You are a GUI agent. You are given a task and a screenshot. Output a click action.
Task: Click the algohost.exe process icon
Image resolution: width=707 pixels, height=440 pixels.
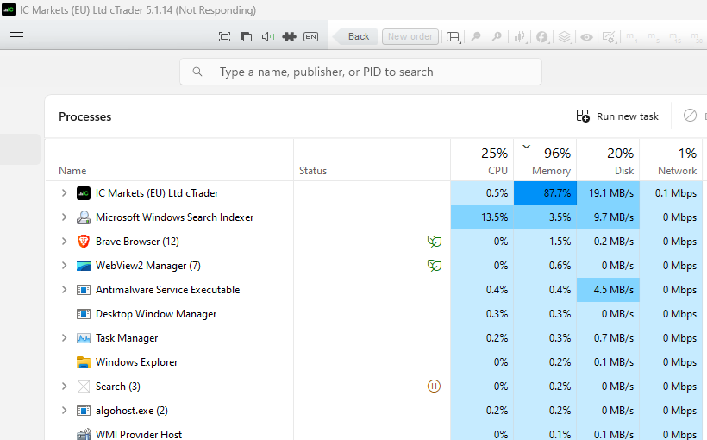click(x=84, y=411)
